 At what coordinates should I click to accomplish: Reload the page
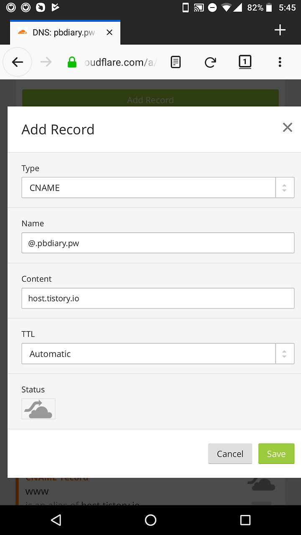210,62
